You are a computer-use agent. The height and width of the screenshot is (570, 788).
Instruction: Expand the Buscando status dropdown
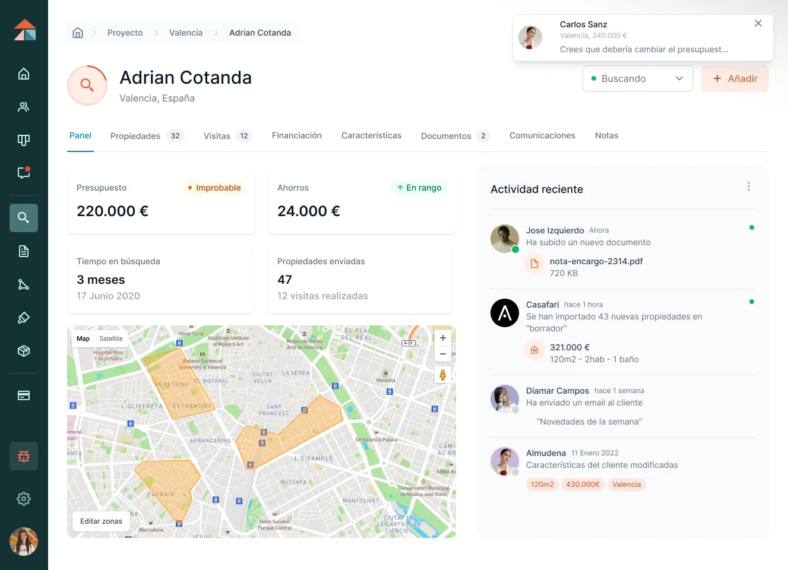tap(637, 78)
